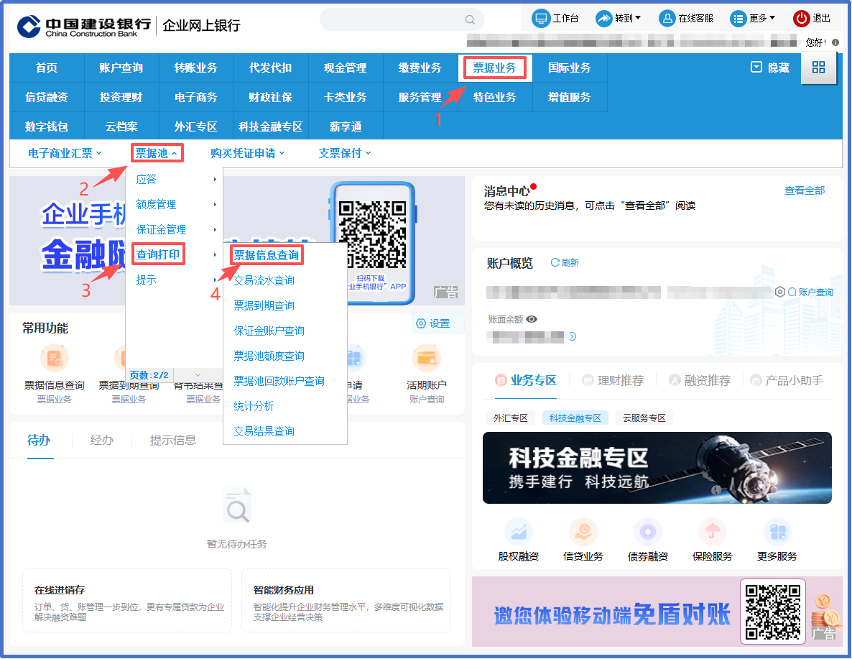Click the search input field at the top
This screenshot has width=852, height=659.
392,20
